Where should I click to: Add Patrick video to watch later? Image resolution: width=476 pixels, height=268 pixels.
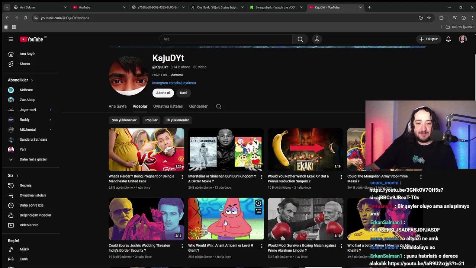(258, 203)
